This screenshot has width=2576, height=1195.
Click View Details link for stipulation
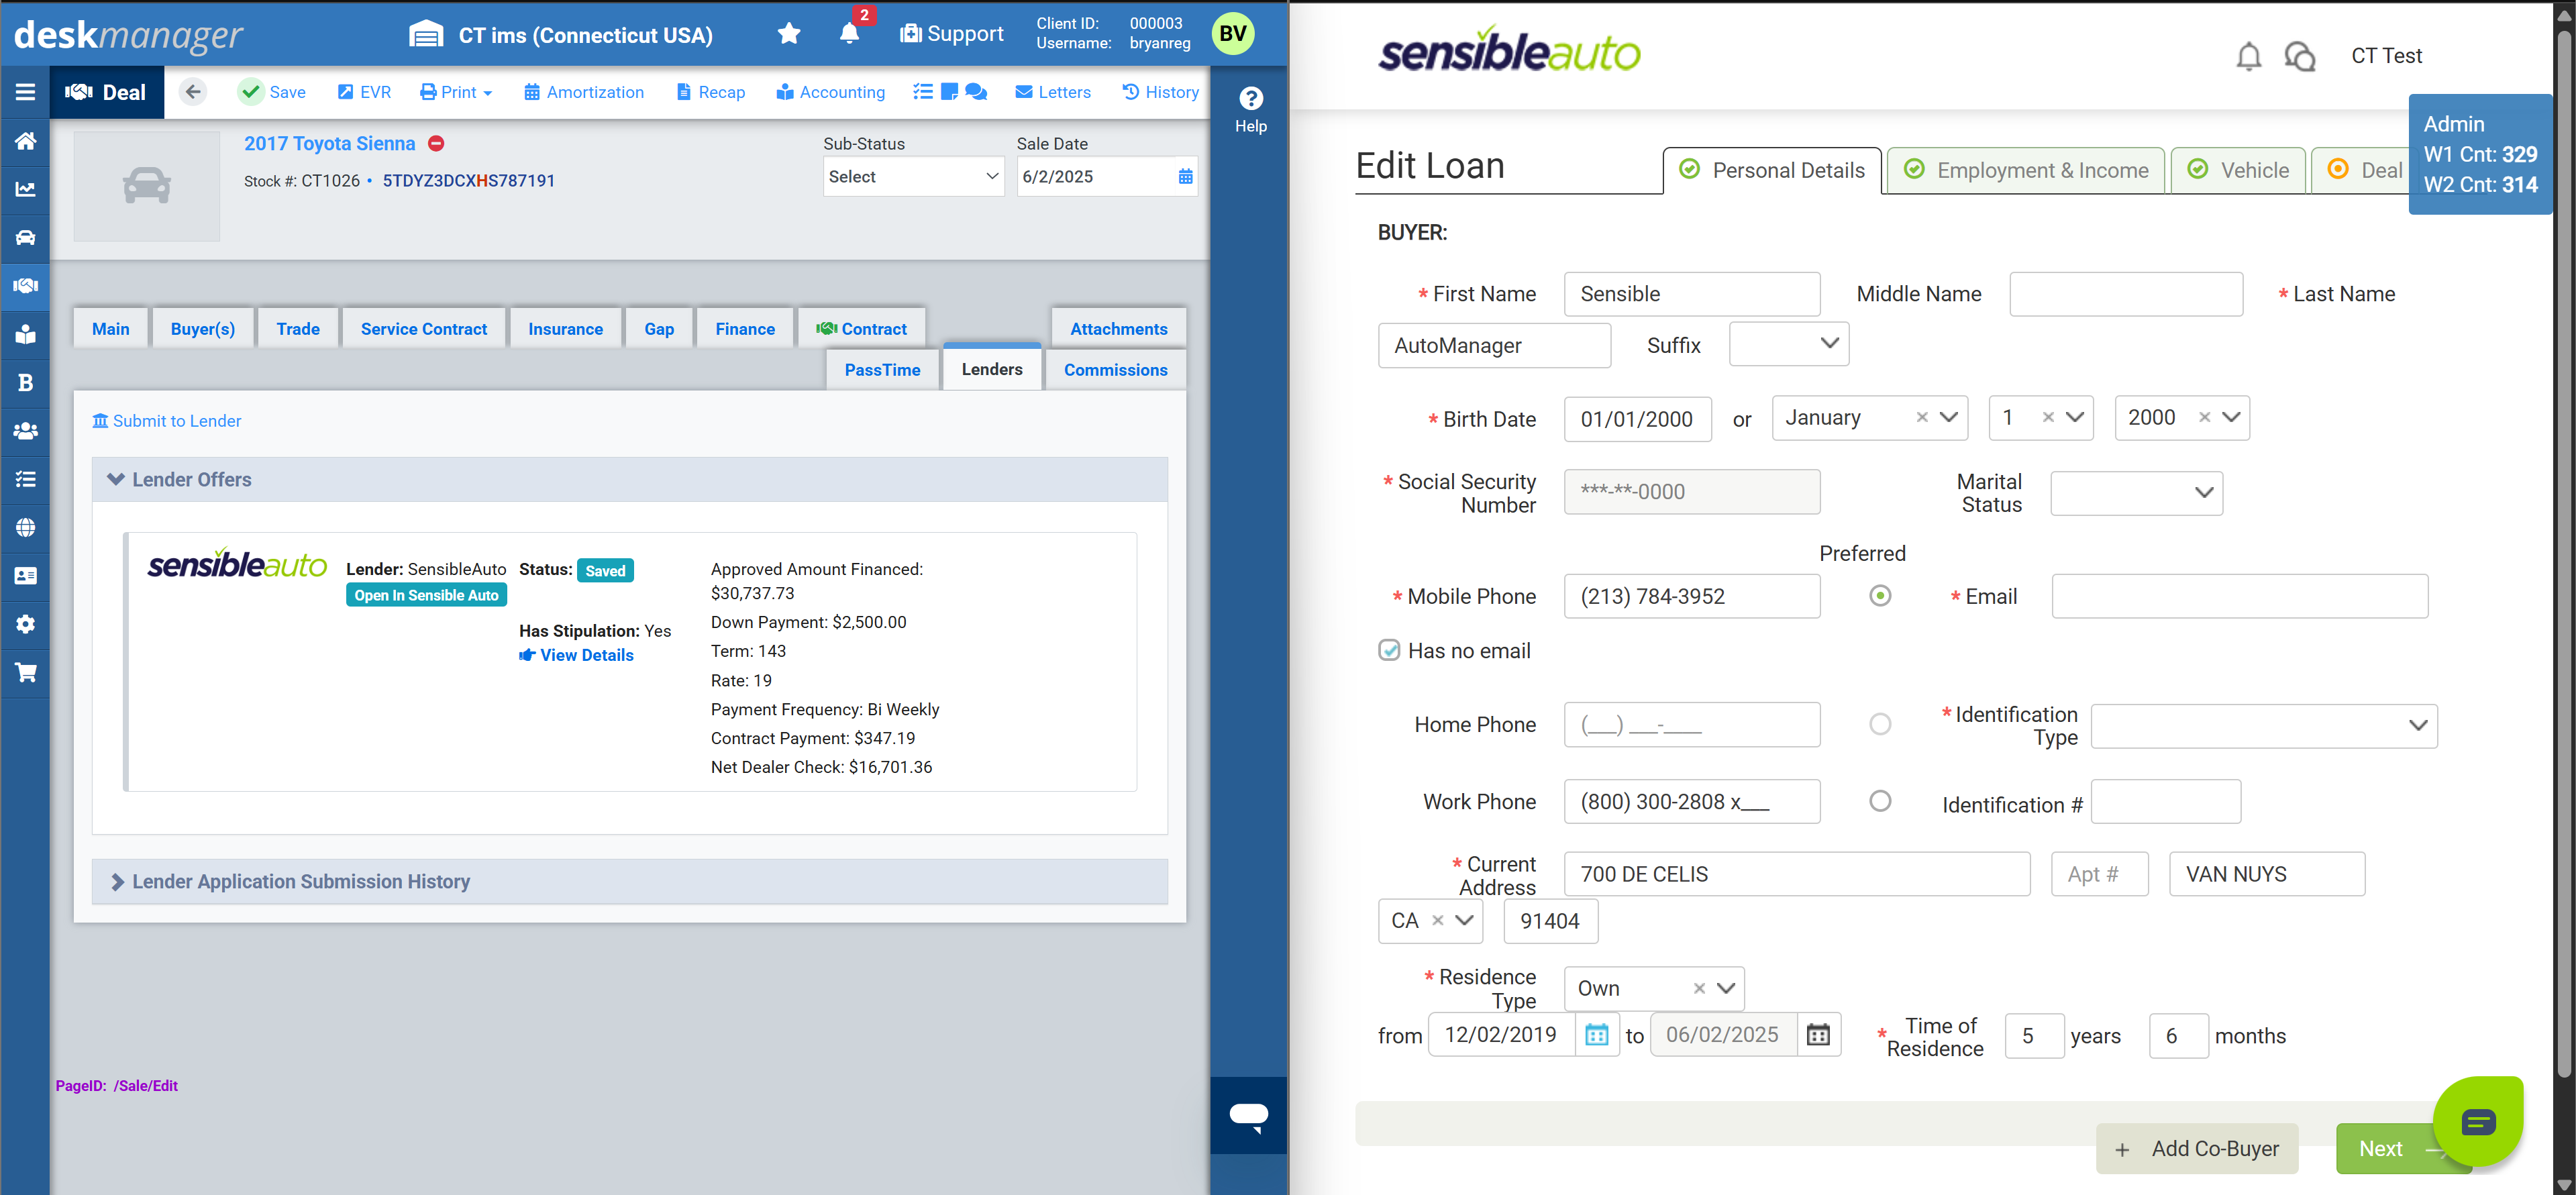pos(576,655)
